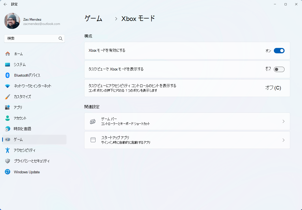Open 時刻と言語 settings
Screen dimensions: 302x210
(34, 129)
